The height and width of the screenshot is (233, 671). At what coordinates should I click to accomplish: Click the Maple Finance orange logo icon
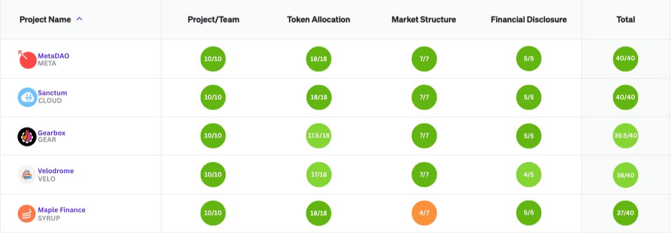point(27,213)
